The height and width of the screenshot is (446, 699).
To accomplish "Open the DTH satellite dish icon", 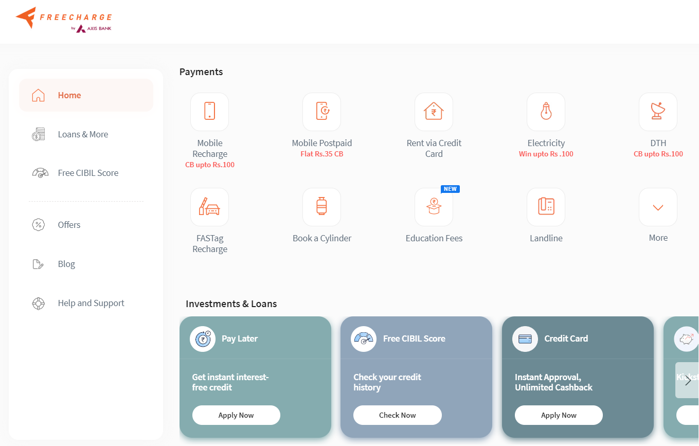I will (x=658, y=112).
